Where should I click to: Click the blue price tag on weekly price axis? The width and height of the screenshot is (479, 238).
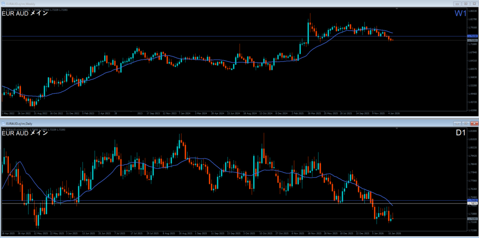[472, 36]
